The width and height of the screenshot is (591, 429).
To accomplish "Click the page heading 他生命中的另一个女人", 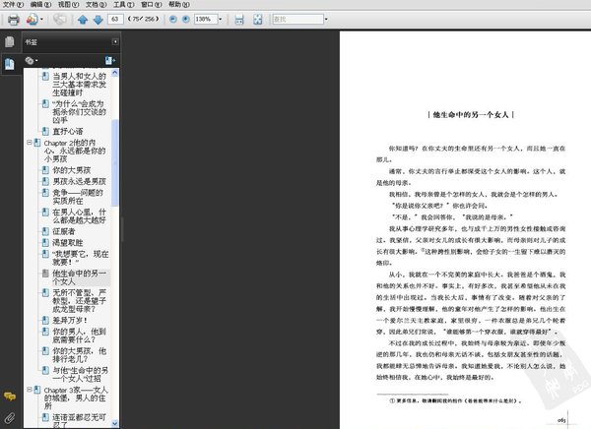I will (x=471, y=115).
